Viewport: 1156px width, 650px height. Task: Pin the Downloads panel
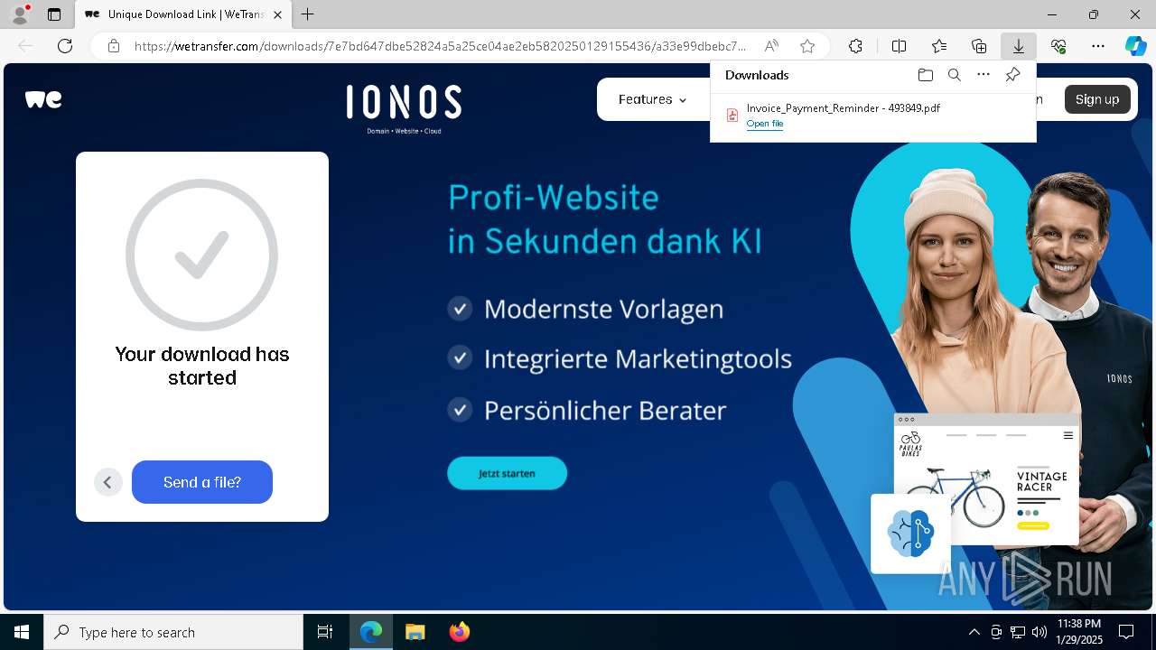(x=1013, y=75)
